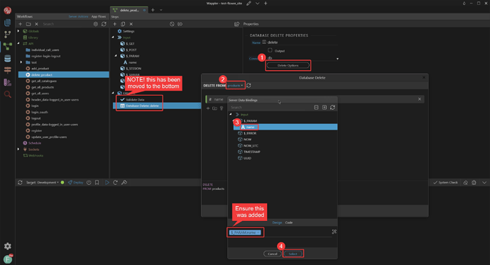Open the Routing signpost sidebar icon
The image size is (490, 265).
(x=8, y=70)
